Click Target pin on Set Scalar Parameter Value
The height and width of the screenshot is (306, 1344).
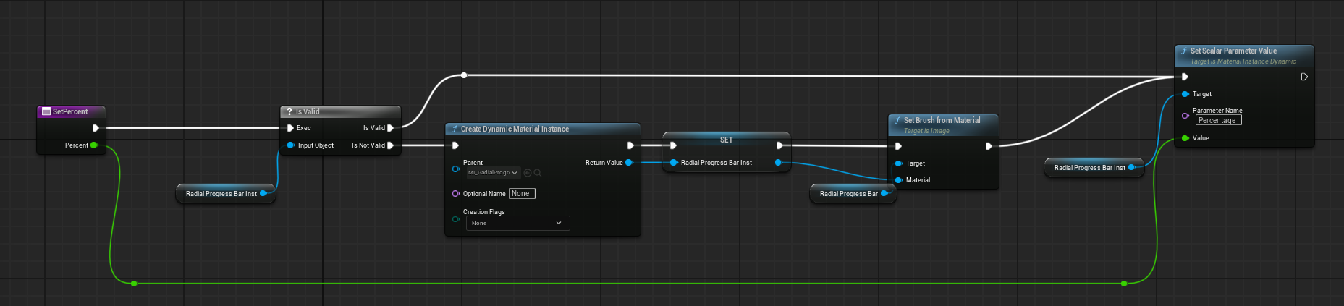click(1185, 94)
